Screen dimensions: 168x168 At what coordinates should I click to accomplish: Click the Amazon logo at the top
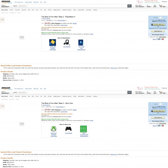pos(6,2)
